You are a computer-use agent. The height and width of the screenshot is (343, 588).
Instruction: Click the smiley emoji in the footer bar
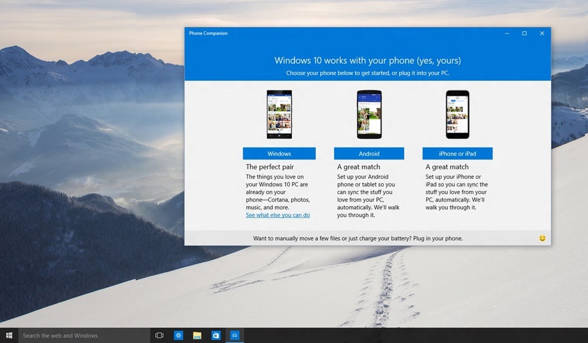tap(542, 238)
